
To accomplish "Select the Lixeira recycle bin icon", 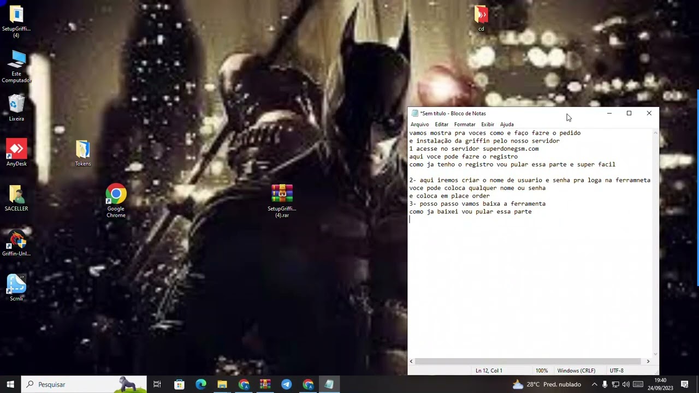I will click(16, 108).
